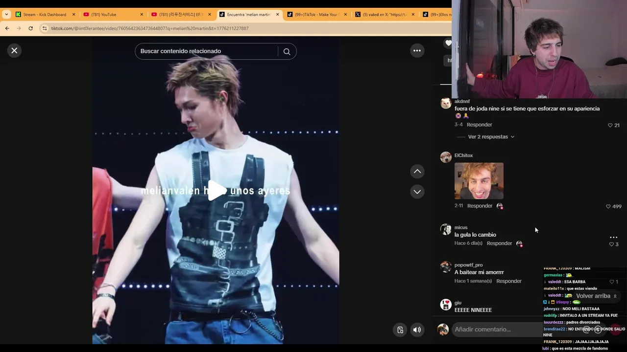
Task: View site information icon in address bar
Action: click(45, 28)
